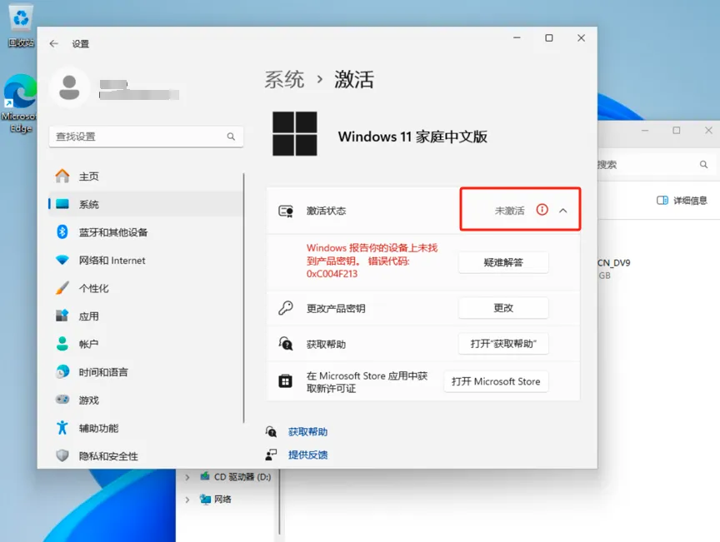
Task: Open 游戏 settings
Action: [x=146, y=400]
